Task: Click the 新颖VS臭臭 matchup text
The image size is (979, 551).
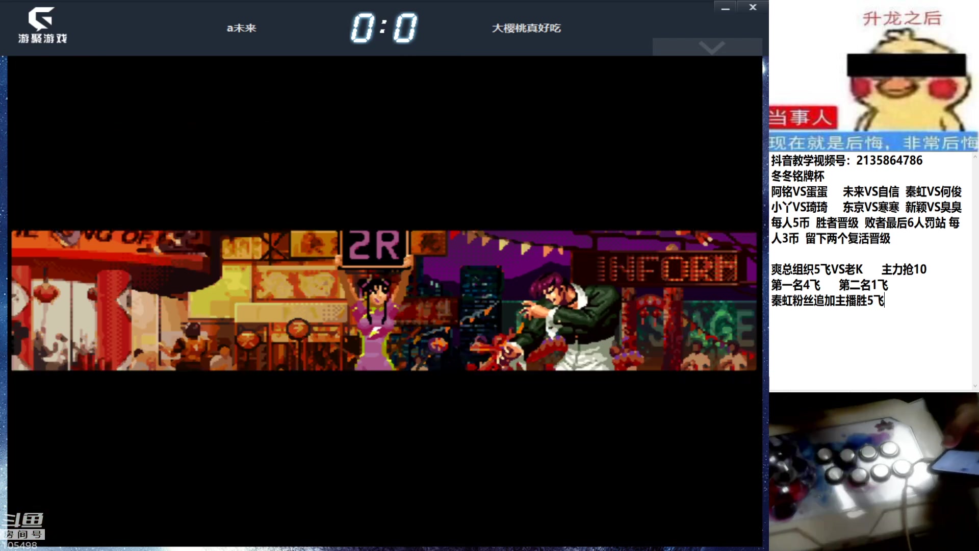Action: [x=933, y=208]
